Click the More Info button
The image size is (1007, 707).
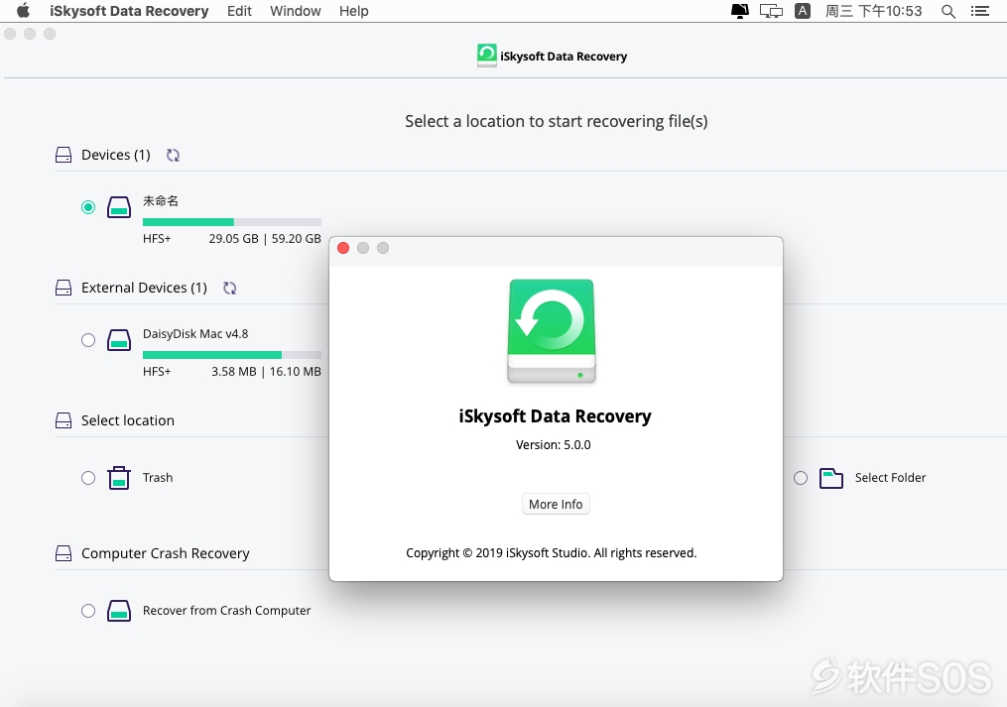coord(556,504)
